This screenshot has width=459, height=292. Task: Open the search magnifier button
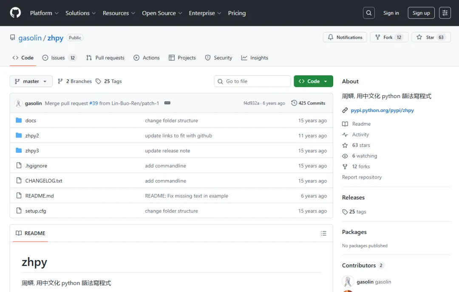[369, 13]
